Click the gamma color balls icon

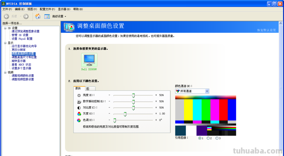click(x=79, y=114)
